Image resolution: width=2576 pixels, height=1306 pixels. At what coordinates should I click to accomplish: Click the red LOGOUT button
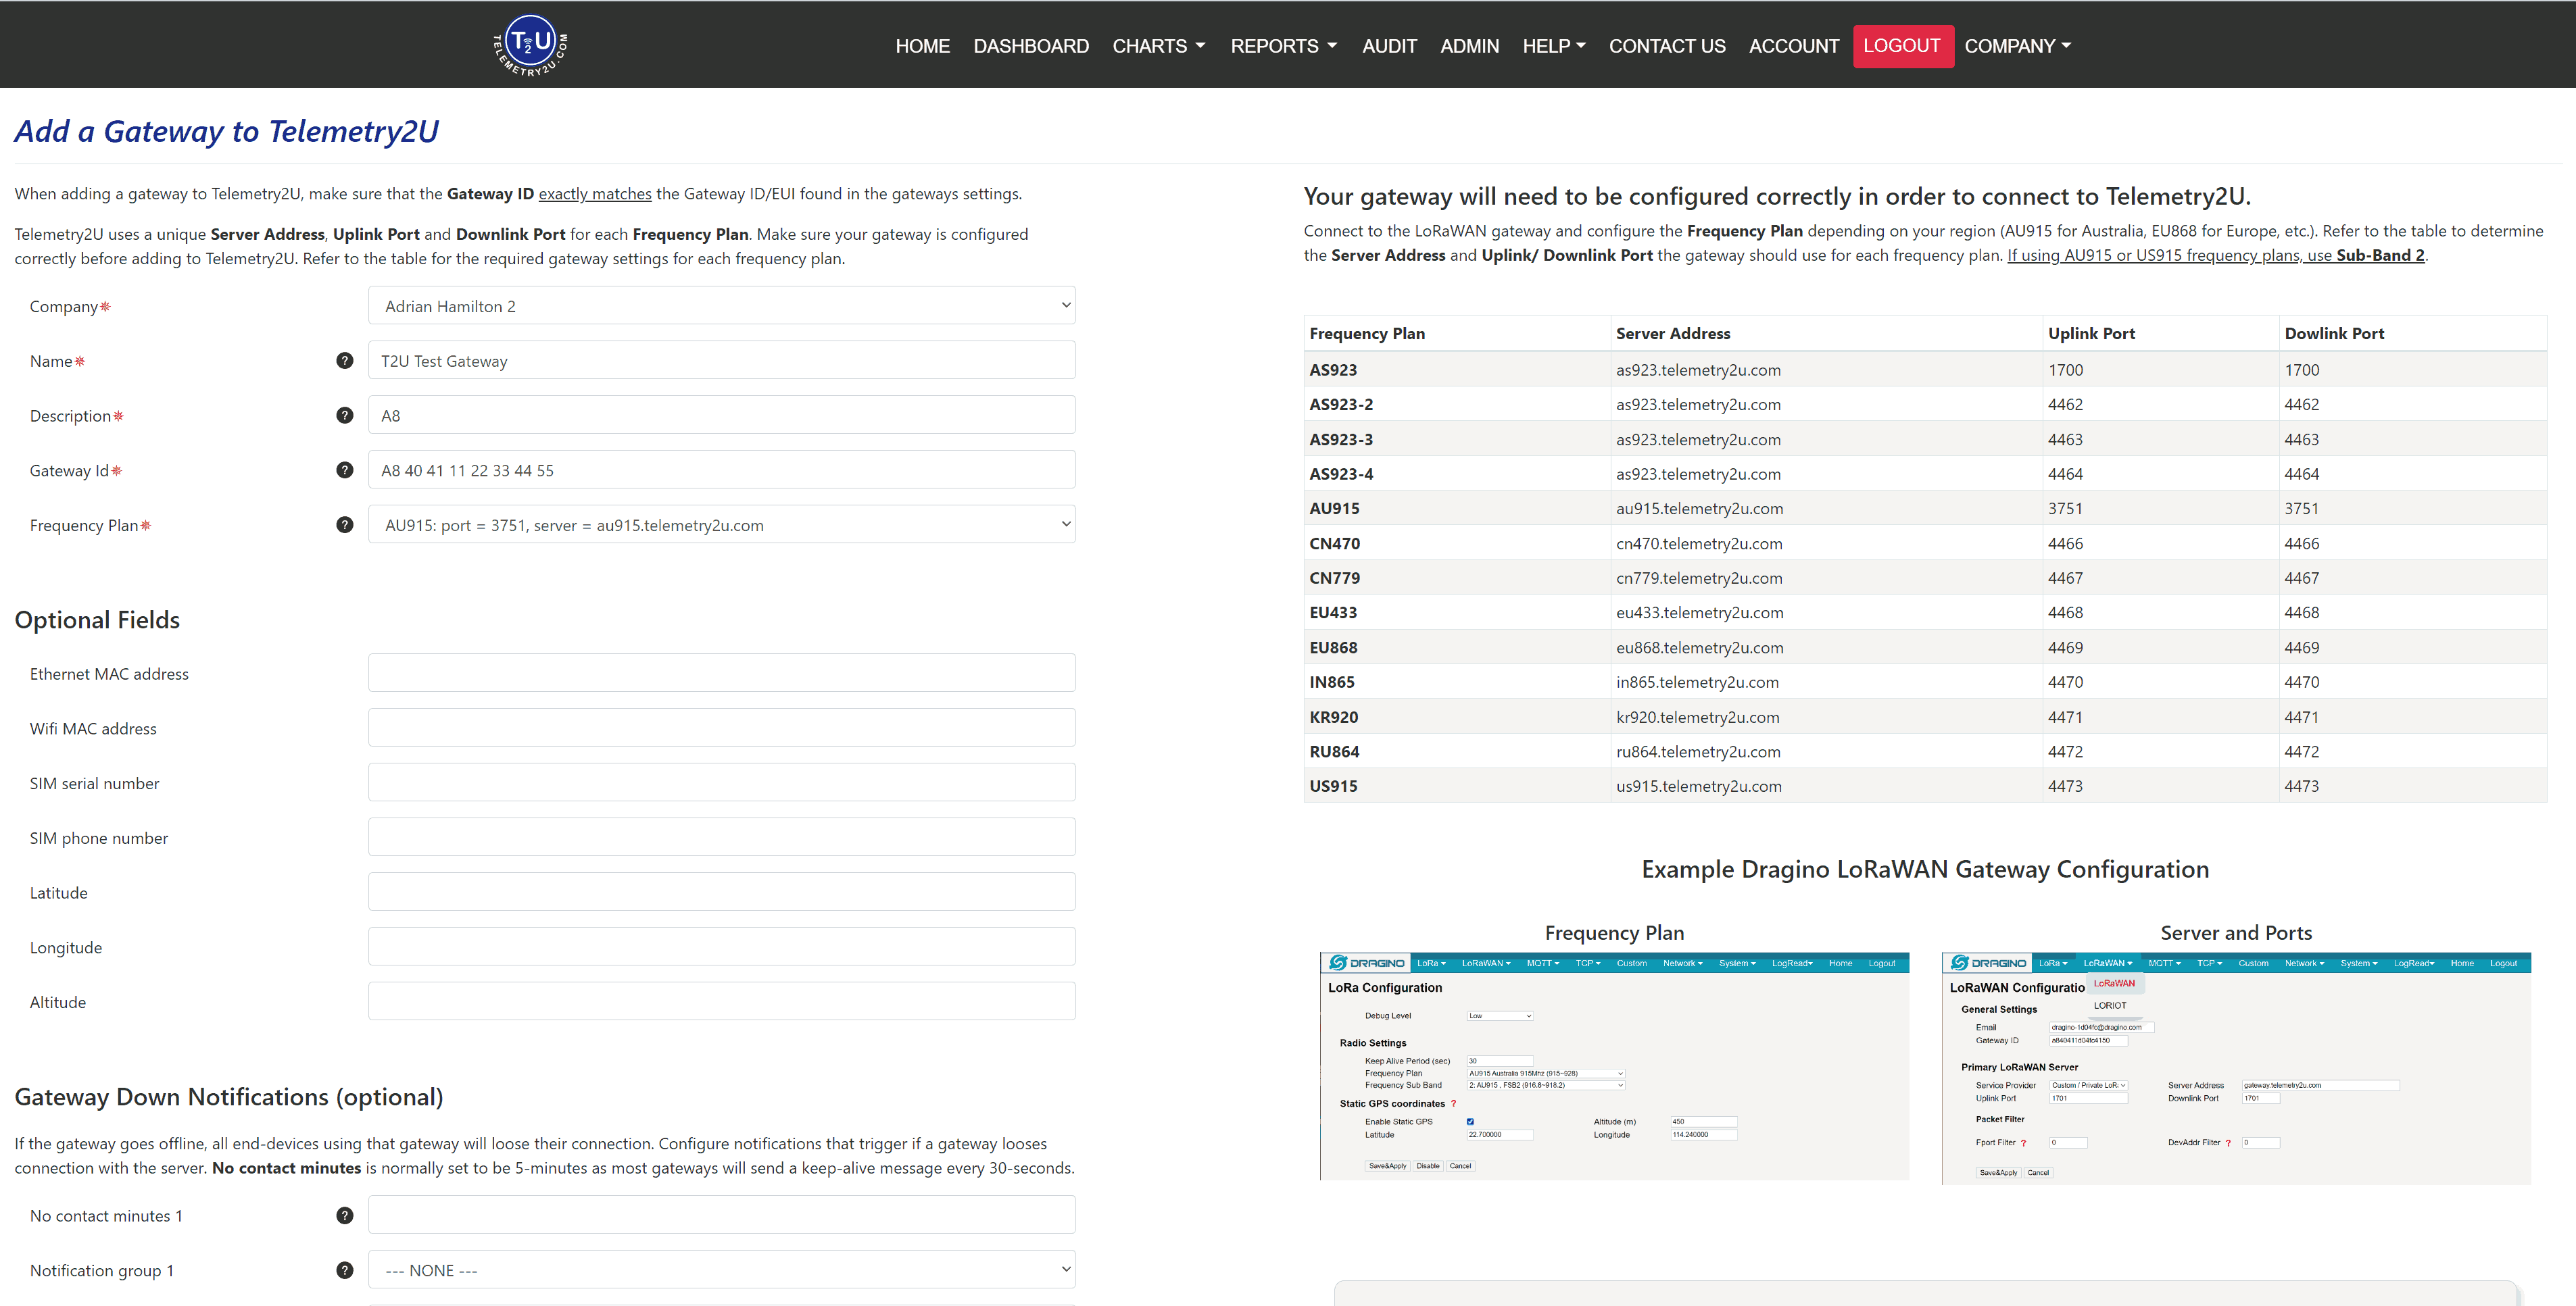(x=1902, y=46)
